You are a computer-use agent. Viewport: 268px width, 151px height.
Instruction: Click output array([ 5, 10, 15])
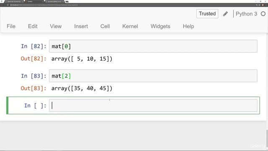click(82, 59)
